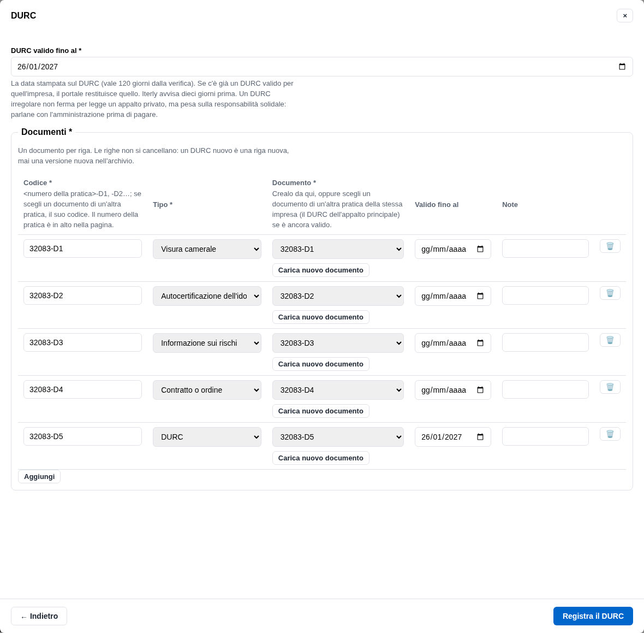Image resolution: width=644 pixels, height=633 pixels.
Task: Open calendar icon in 32083-D3 validity date
Action: tap(480, 343)
